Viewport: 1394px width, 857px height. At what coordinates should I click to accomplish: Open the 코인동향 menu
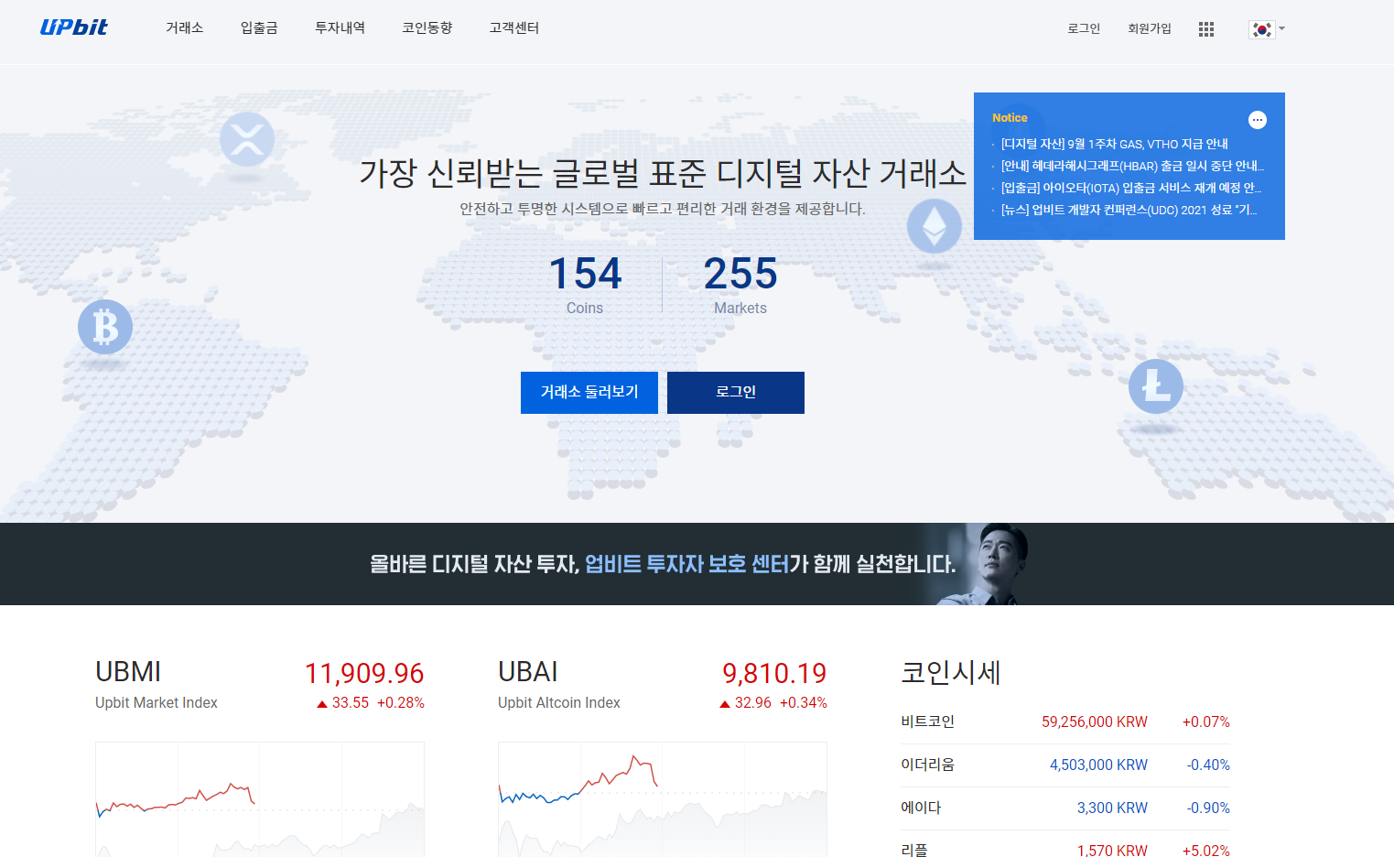pos(427,28)
